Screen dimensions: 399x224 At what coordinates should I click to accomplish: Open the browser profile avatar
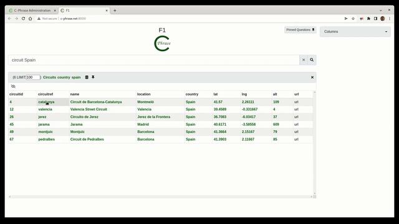point(382,19)
